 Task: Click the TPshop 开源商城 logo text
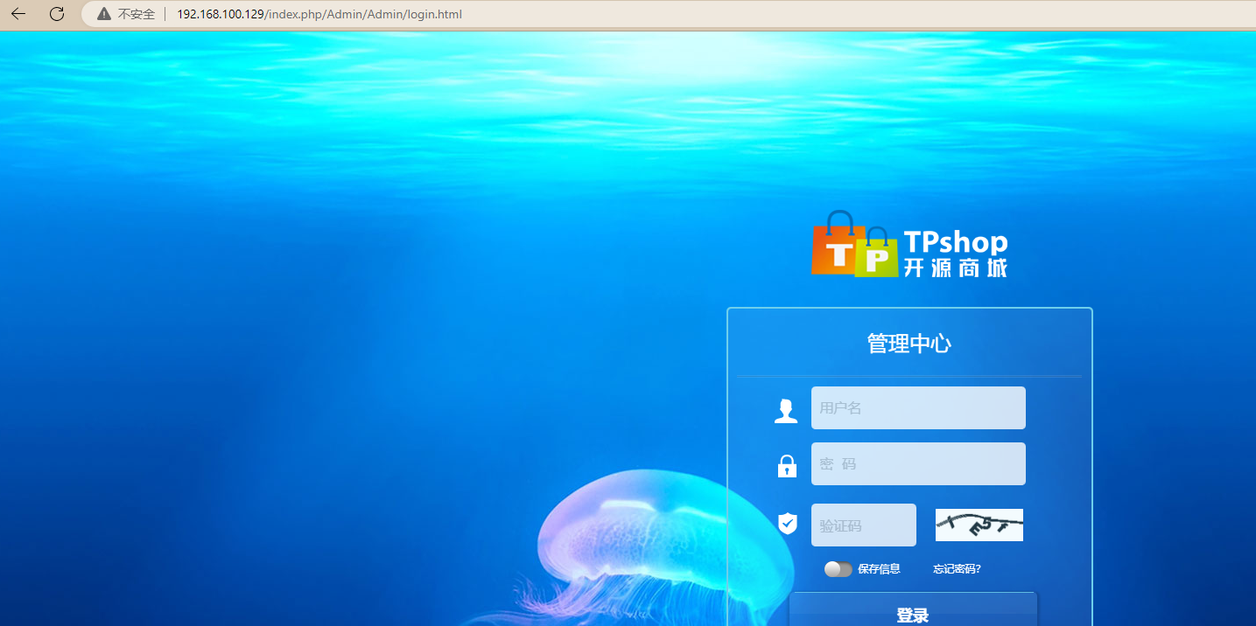[x=955, y=254]
